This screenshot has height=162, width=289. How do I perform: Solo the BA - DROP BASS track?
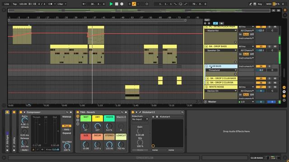pos(269,46)
